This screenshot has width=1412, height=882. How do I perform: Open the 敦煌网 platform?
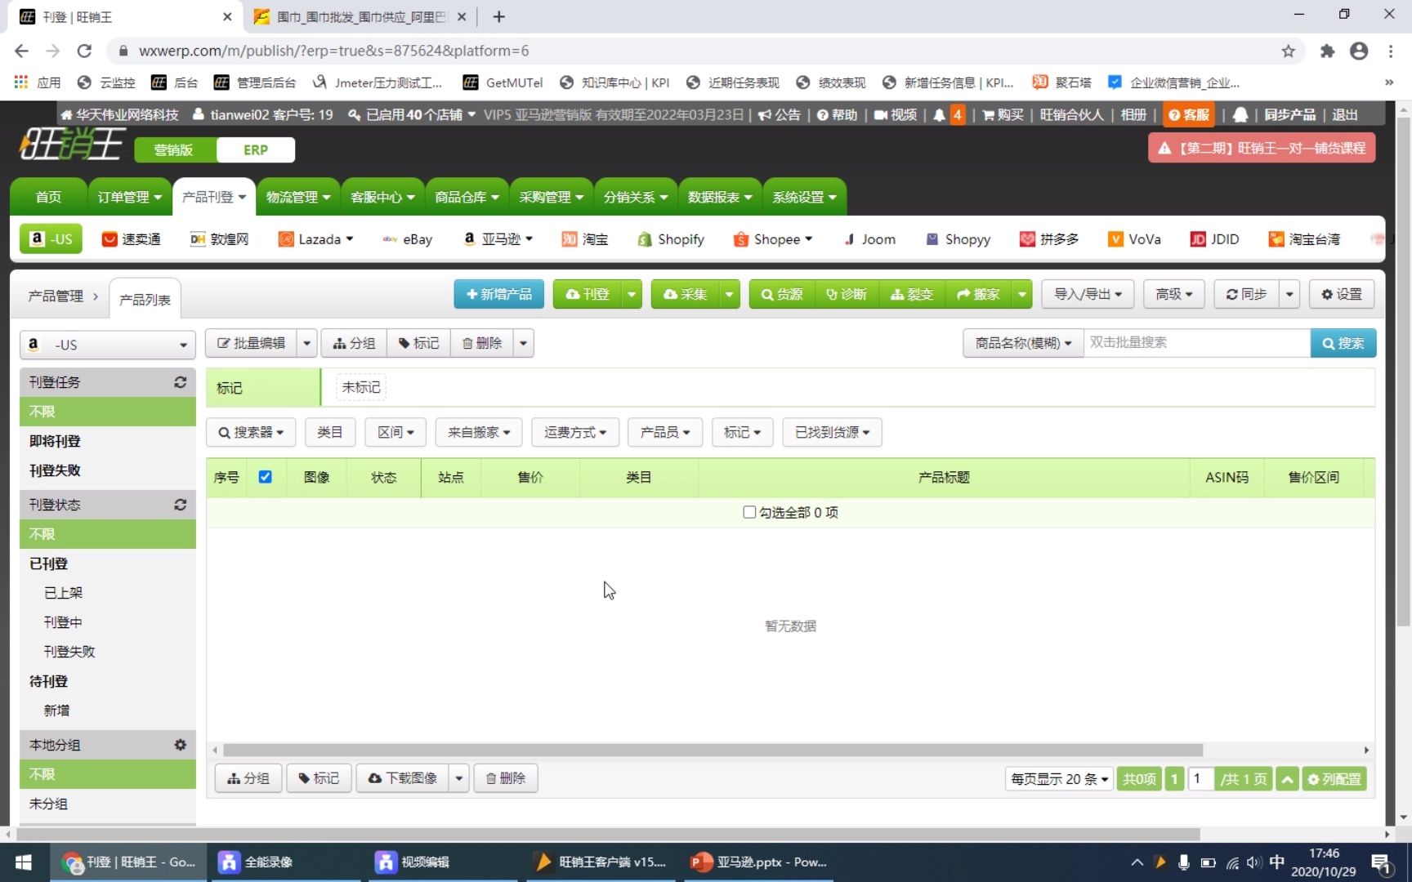[219, 239]
